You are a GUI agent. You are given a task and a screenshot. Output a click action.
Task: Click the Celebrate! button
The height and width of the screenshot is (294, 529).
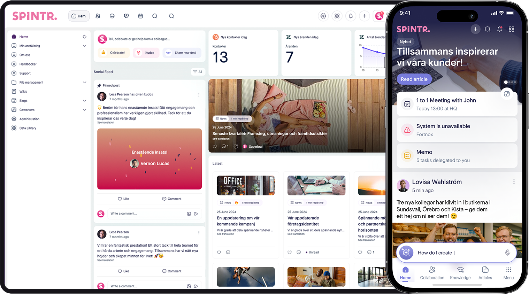click(x=114, y=53)
